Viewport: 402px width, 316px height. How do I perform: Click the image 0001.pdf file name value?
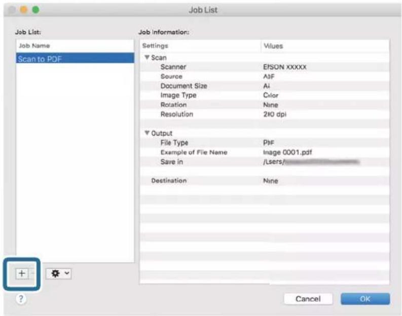[287, 152]
